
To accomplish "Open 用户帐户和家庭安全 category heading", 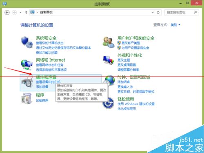I will (136, 38).
